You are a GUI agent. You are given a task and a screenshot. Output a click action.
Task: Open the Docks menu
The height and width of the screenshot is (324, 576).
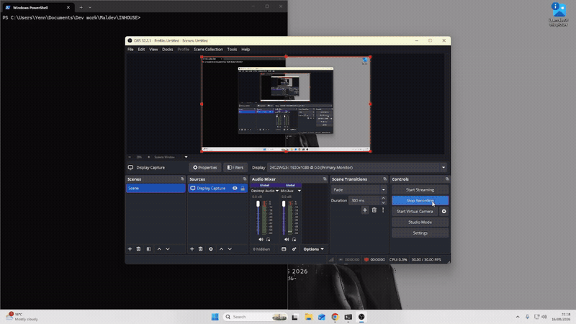(168, 49)
